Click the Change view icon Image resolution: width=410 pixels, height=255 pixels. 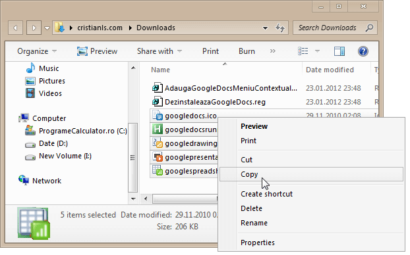click(303, 51)
